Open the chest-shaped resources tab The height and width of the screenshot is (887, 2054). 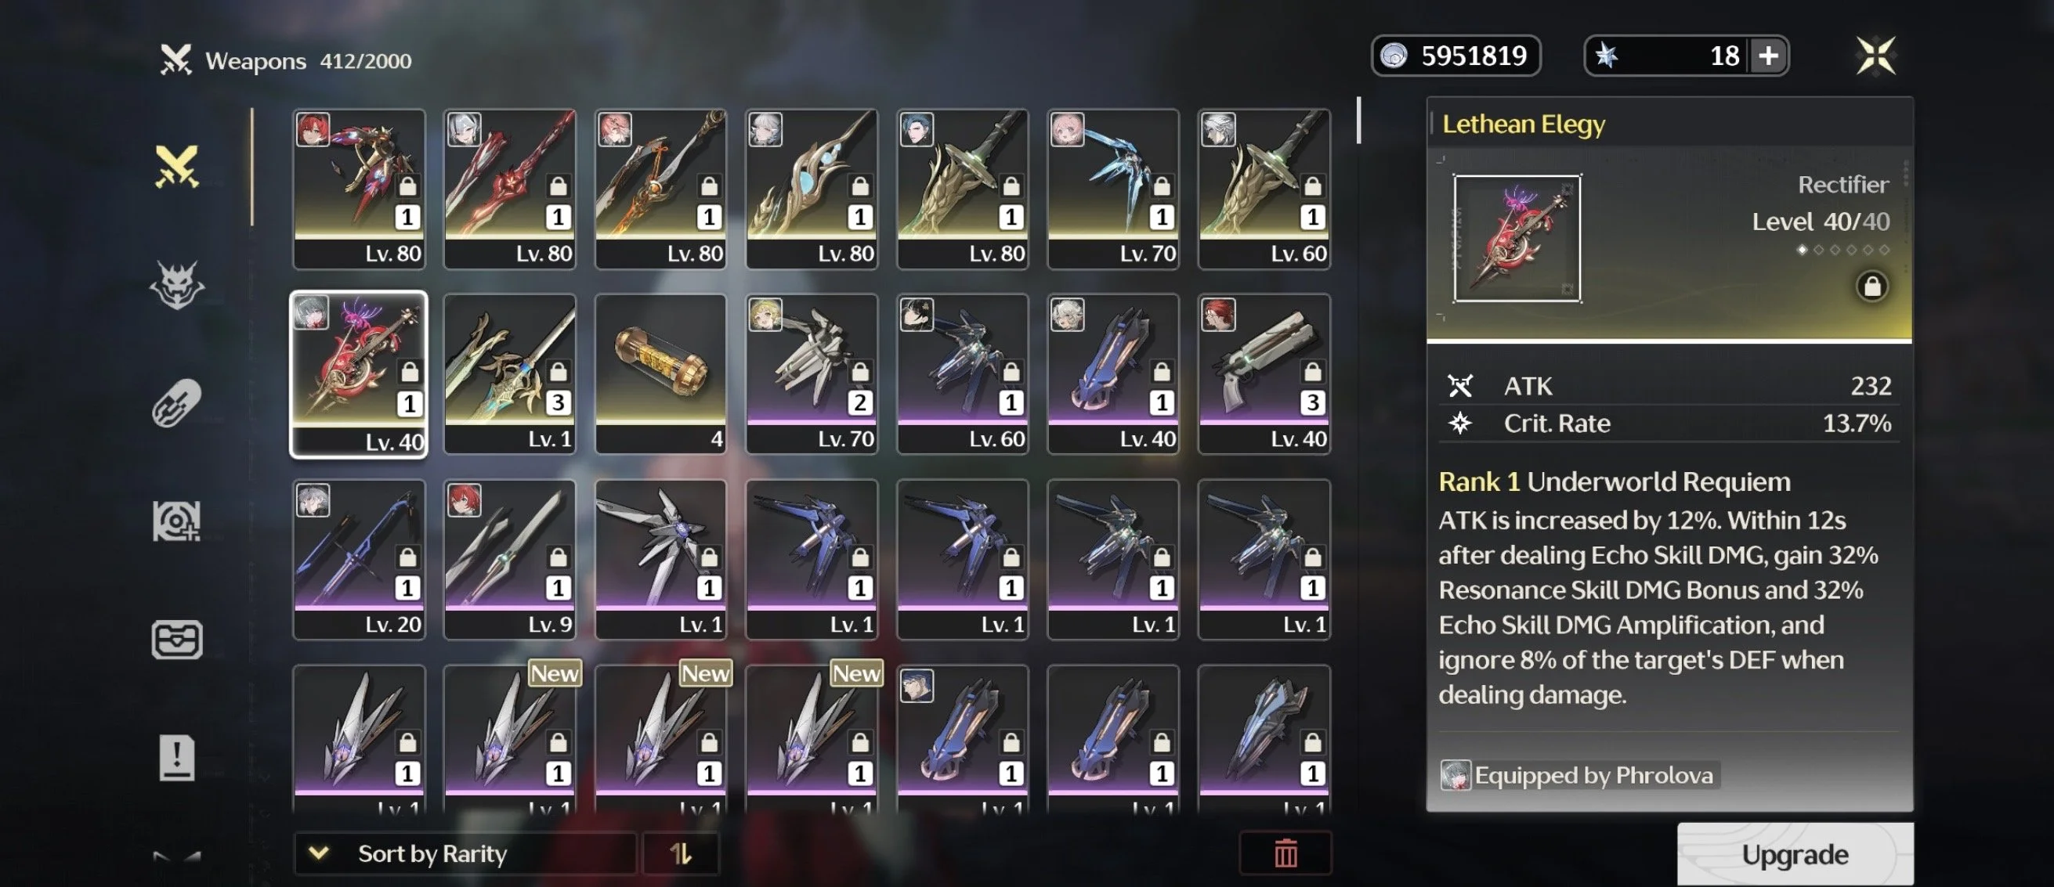pyautogui.click(x=176, y=639)
